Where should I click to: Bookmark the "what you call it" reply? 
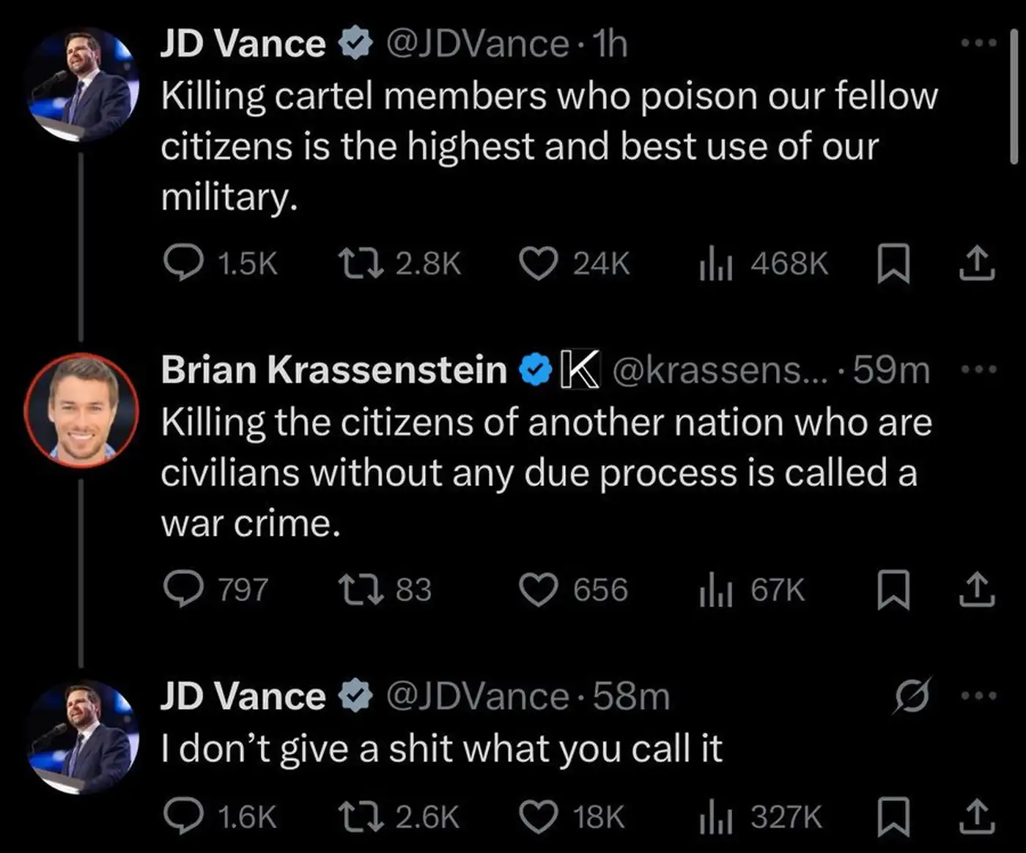[x=893, y=816]
